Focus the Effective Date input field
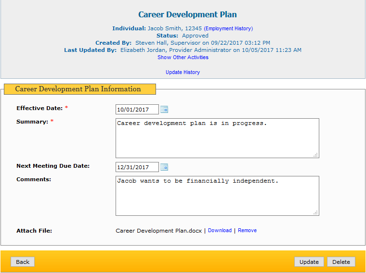366x273 pixels. pos(137,110)
